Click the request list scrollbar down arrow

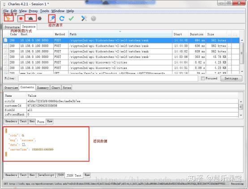click(242, 72)
